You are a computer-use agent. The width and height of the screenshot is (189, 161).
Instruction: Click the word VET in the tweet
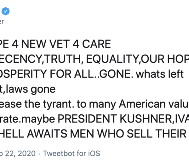pyautogui.click(x=56, y=44)
